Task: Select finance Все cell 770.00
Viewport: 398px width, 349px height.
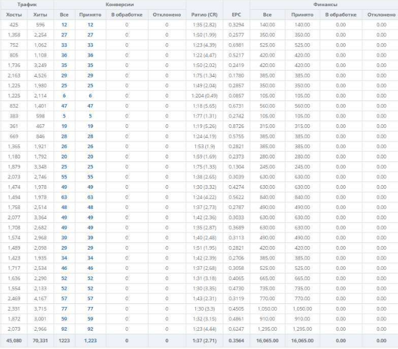Action: pyautogui.click(x=267, y=298)
